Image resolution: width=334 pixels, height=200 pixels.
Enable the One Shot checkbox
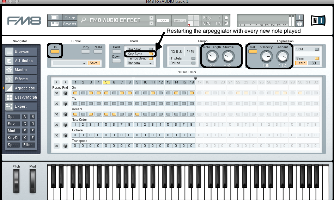coord(151,49)
